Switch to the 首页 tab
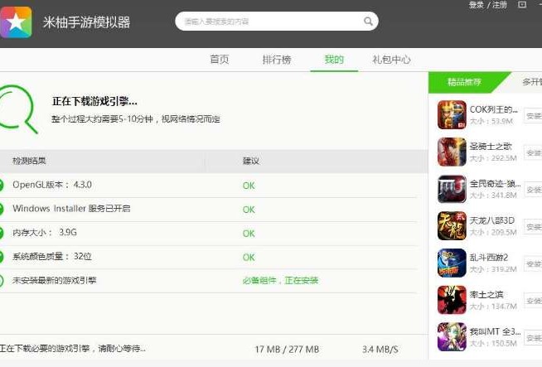 (x=219, y=60)
